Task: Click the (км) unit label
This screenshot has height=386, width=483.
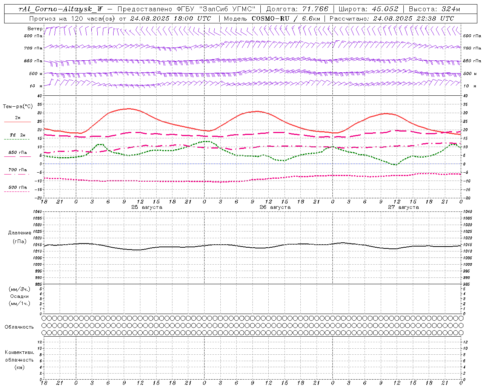Action: [19, 367]
